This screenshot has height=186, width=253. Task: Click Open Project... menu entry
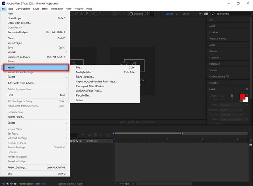tap(37, 18)
